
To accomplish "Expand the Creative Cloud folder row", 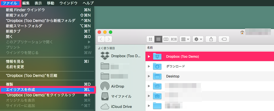I will (149, 86).
